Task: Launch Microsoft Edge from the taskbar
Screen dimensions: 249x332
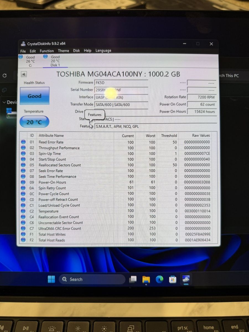Action: pyautogui.click(x=159, y=279)
